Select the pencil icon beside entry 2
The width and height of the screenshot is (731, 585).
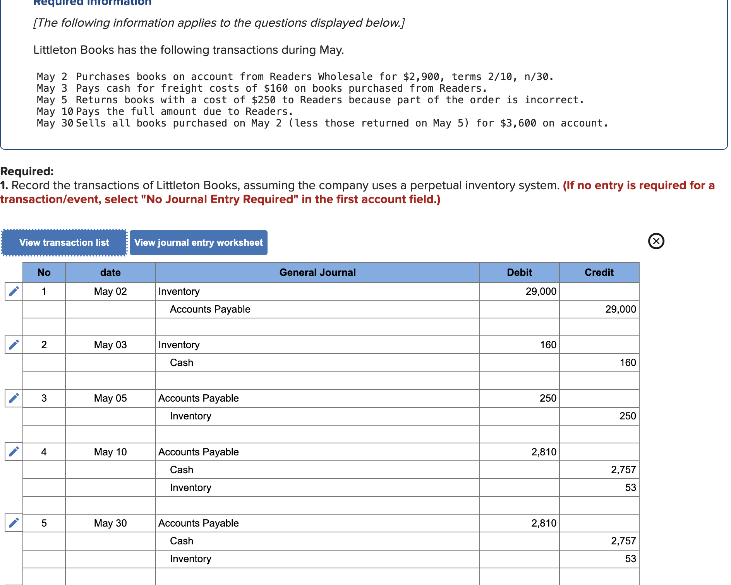tap(13, 344)
